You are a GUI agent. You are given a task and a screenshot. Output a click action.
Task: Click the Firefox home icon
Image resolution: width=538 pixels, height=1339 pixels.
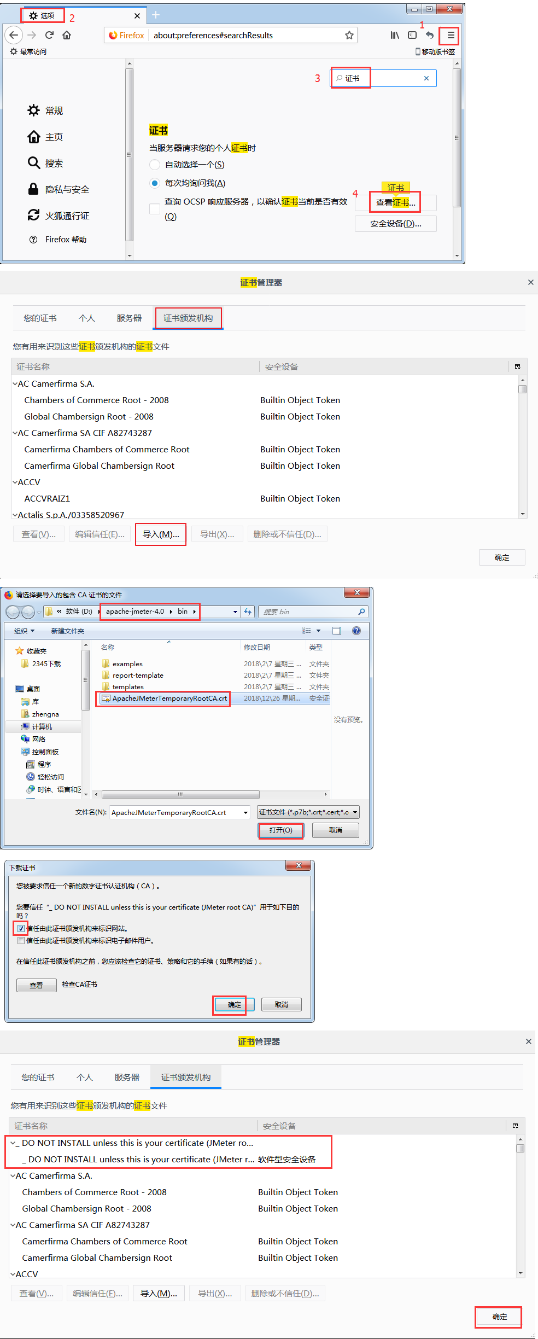(67, 36)
